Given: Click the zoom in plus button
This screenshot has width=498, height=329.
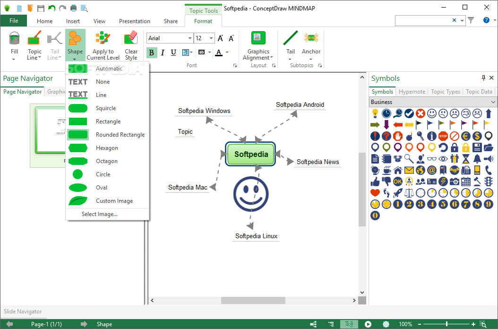Looking at the screenshot, I should tap(473, 324).
